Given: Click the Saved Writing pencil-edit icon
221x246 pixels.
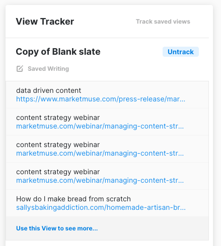Looking at the screenshot, I should 20,69.
